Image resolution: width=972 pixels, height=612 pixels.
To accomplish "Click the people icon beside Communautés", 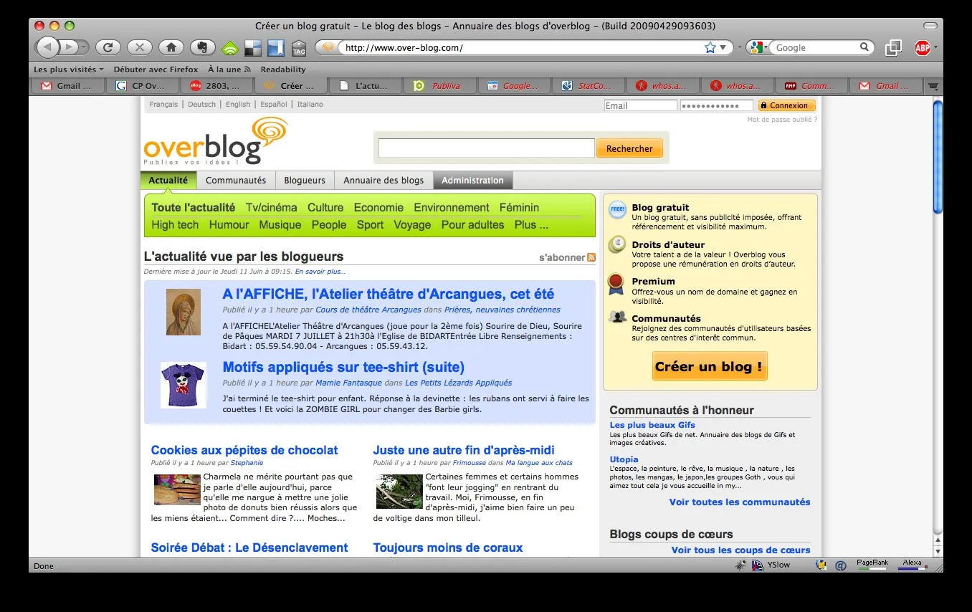I will click(617, 317).
